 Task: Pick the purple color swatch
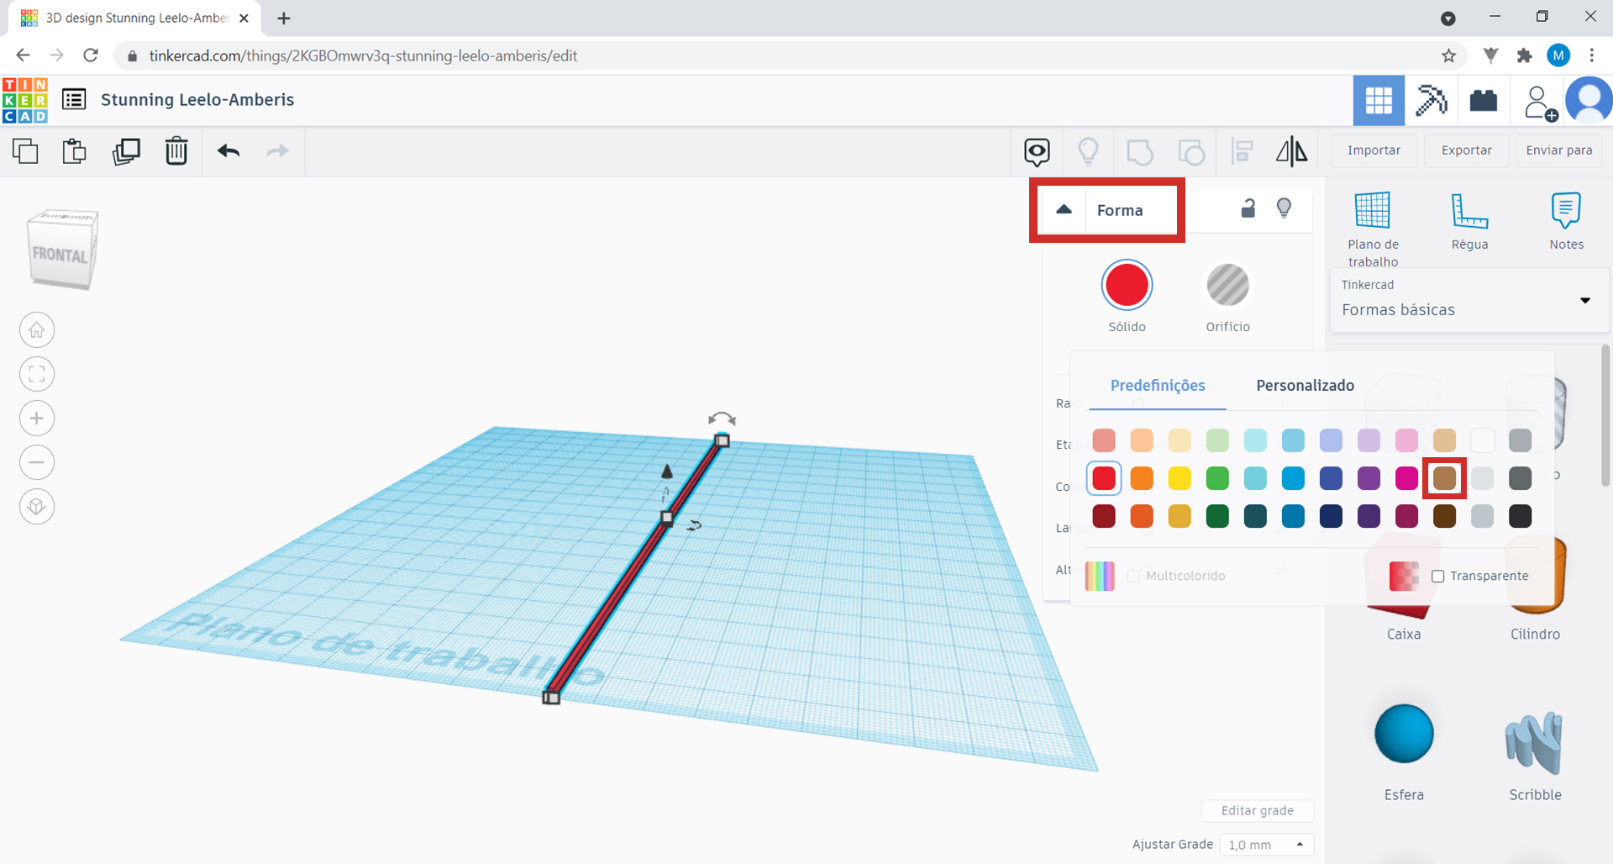point(1369,478)
